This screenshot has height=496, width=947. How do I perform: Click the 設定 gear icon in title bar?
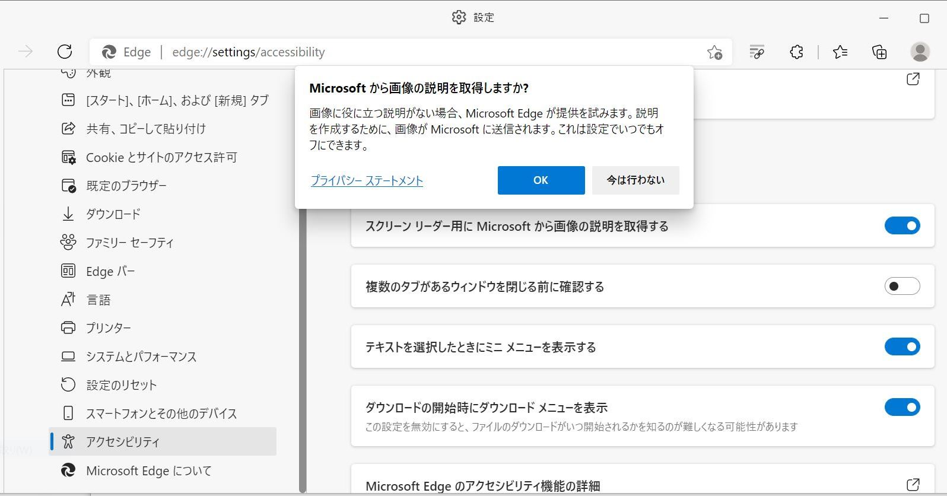tap(459, 17)
